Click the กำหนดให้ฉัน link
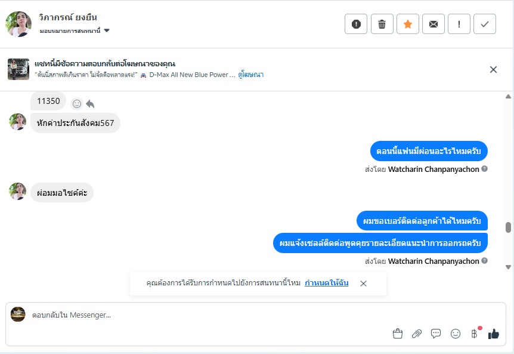The width and height of the screenshot is (514, 354). coord(326,283)
